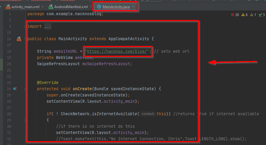Click the AppCompatActivity class name
The height and width of the screenshot is (145, 266).
click(129, 39)
